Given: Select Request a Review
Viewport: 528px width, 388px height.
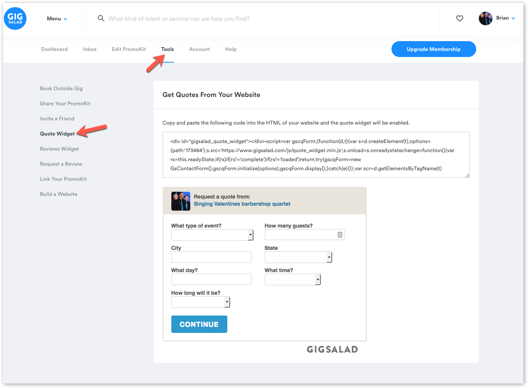Looking at the screenshot, I should 61,164.
